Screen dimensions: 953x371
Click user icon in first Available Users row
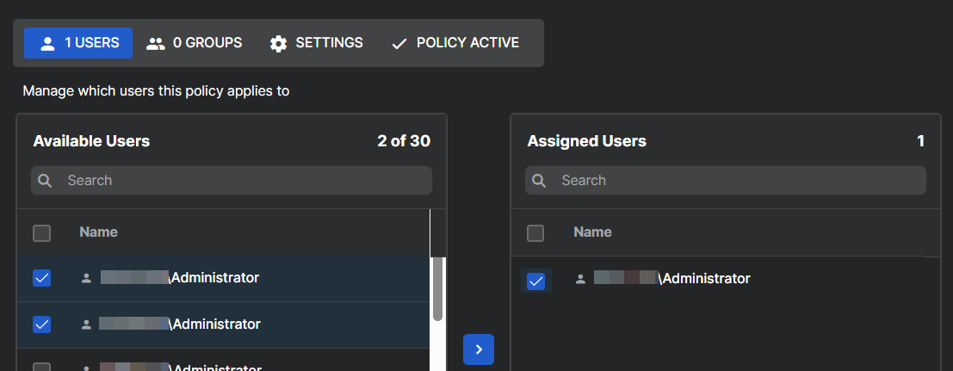(x=86, y=278)
